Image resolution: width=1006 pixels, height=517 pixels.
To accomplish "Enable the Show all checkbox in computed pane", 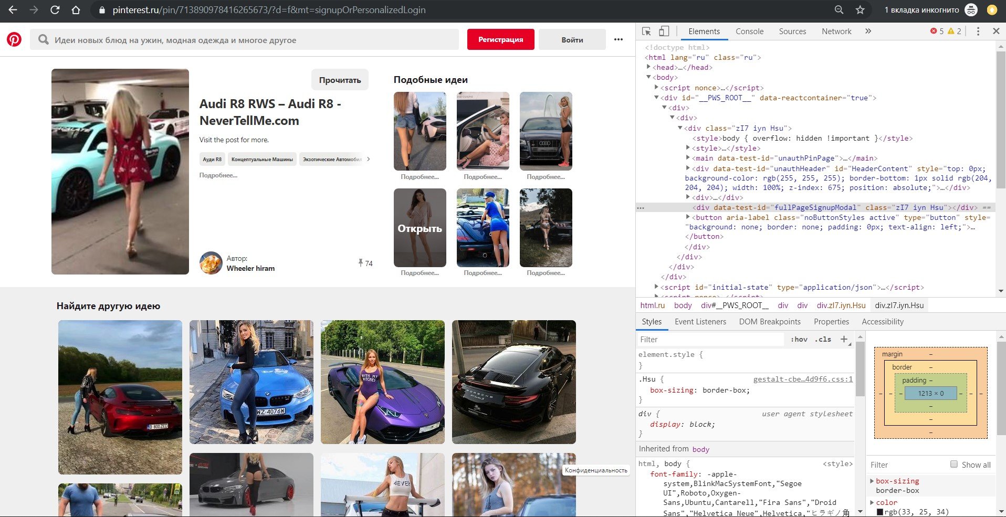I will point(954,464).
